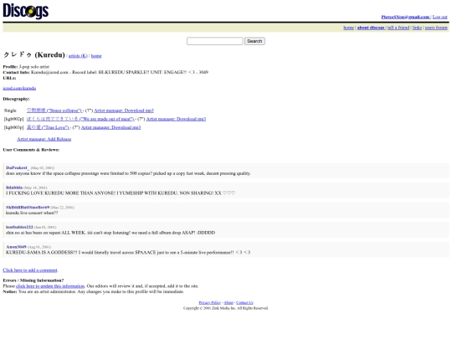Screen dimensions: 452x339
Task: Click the YUMESHIP WITH KUREDU comment
Action: (x=121, y=193)
